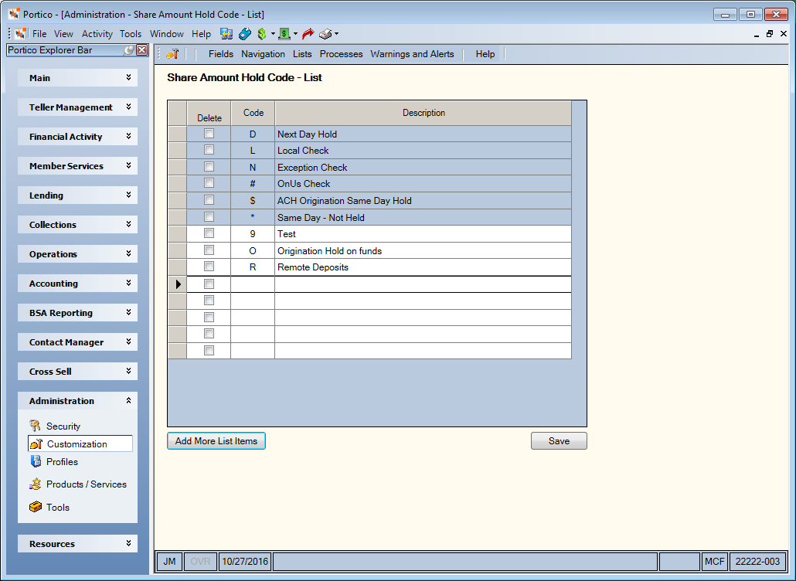The height and width of the screenshot is (581, 796).
Task: Expand the Lending section
Action: 78,195
